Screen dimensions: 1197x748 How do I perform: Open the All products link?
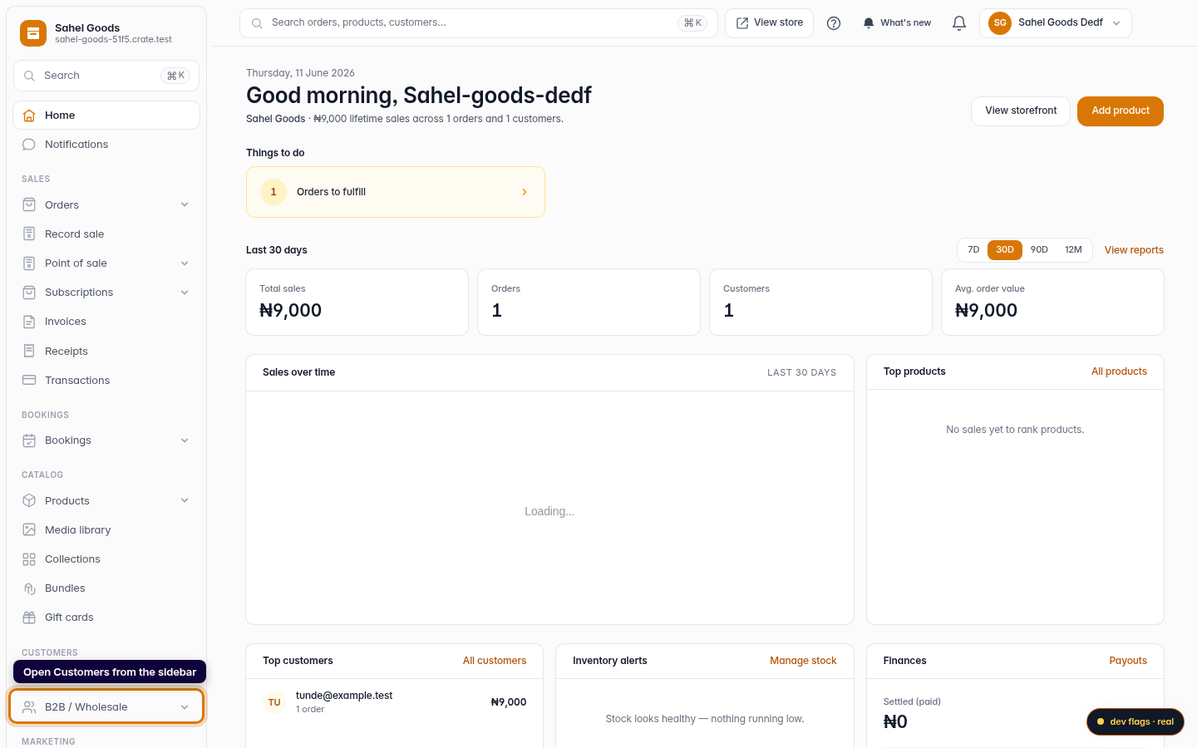click(x=1119, y=372)
